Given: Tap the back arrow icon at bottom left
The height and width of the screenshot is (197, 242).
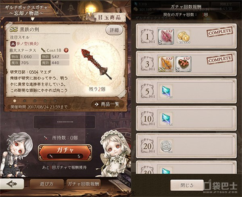Looking at the screenshot, I should point(12,184).
